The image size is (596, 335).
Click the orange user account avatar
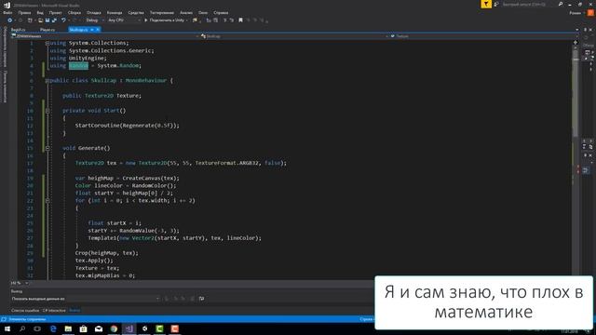(590, 12)
